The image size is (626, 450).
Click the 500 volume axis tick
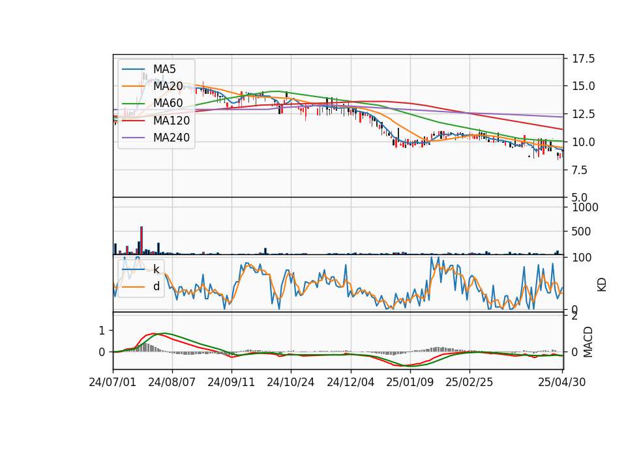point(581,231)
